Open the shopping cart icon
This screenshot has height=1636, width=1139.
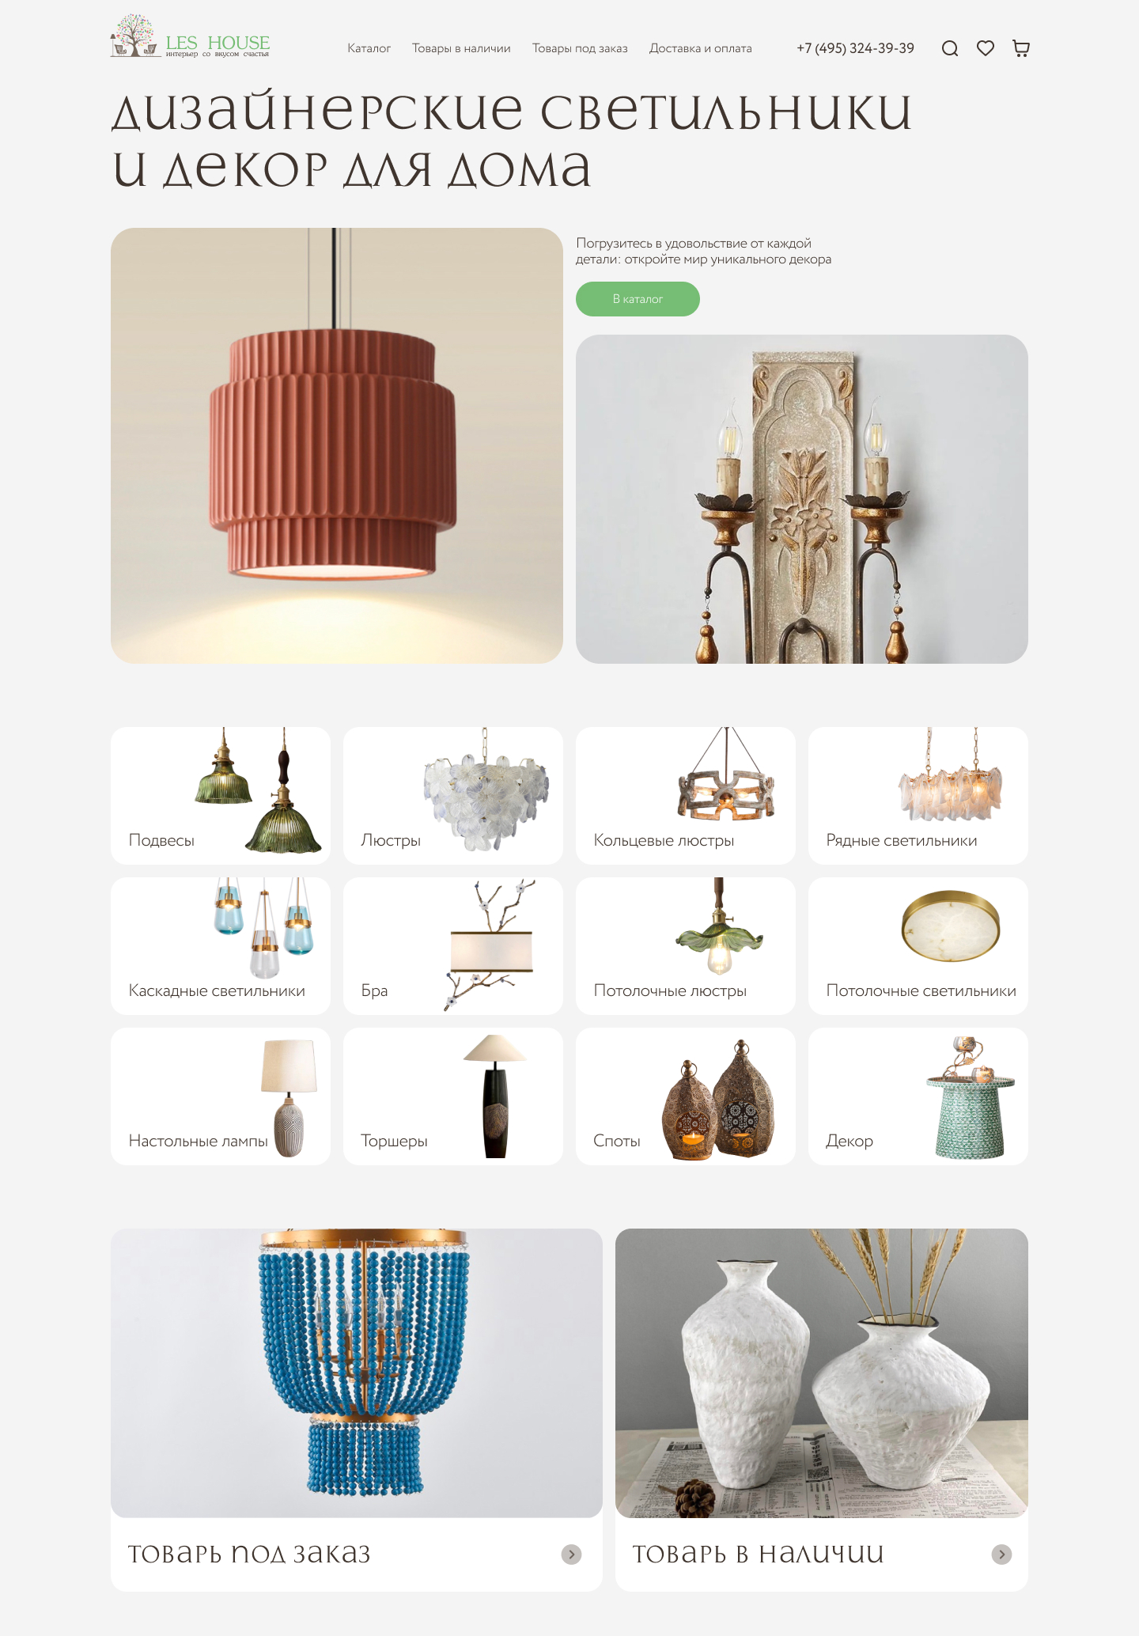[x=1021, y=48]
